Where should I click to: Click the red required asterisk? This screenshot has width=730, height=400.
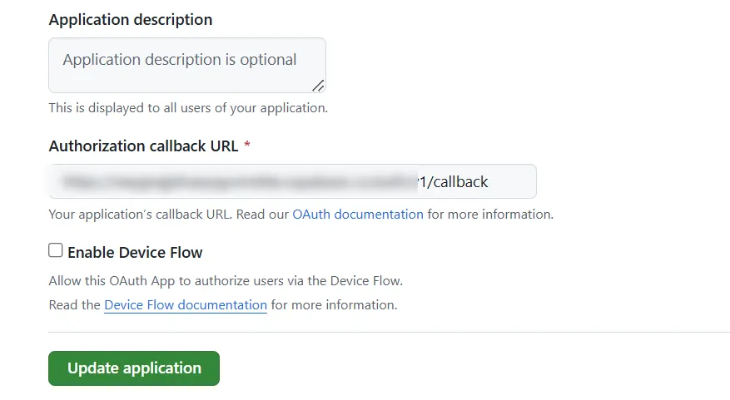[247, 146]
